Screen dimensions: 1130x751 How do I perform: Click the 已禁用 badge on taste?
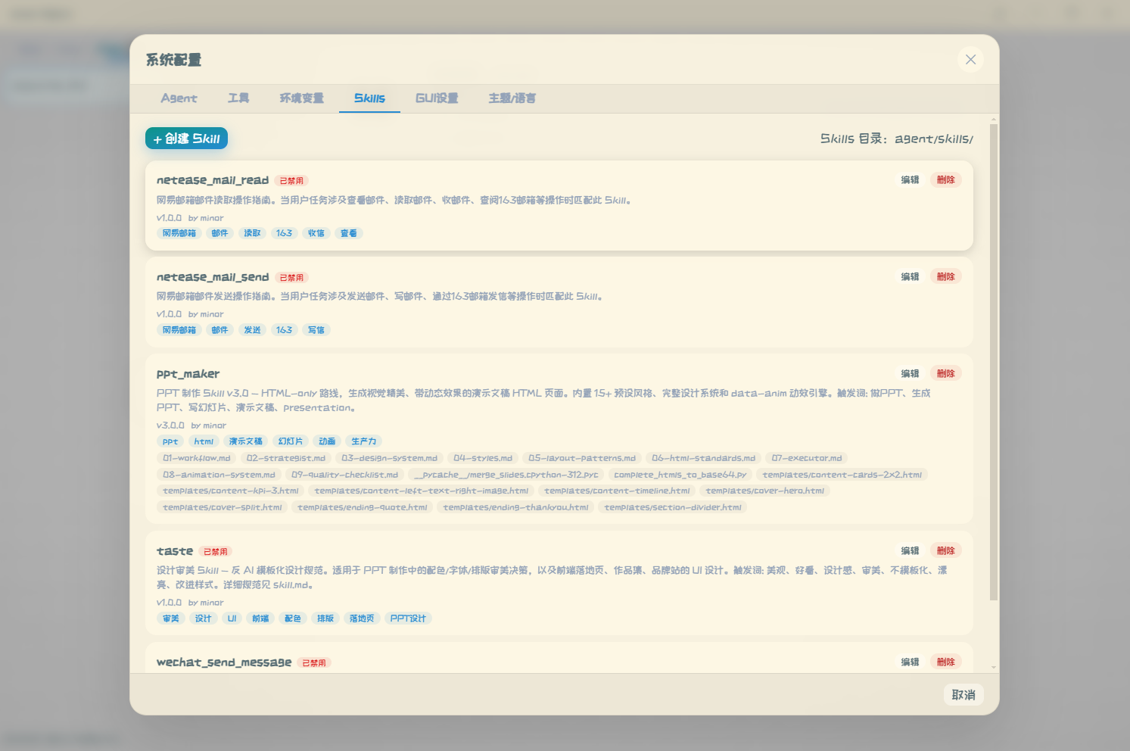[215, 552]
